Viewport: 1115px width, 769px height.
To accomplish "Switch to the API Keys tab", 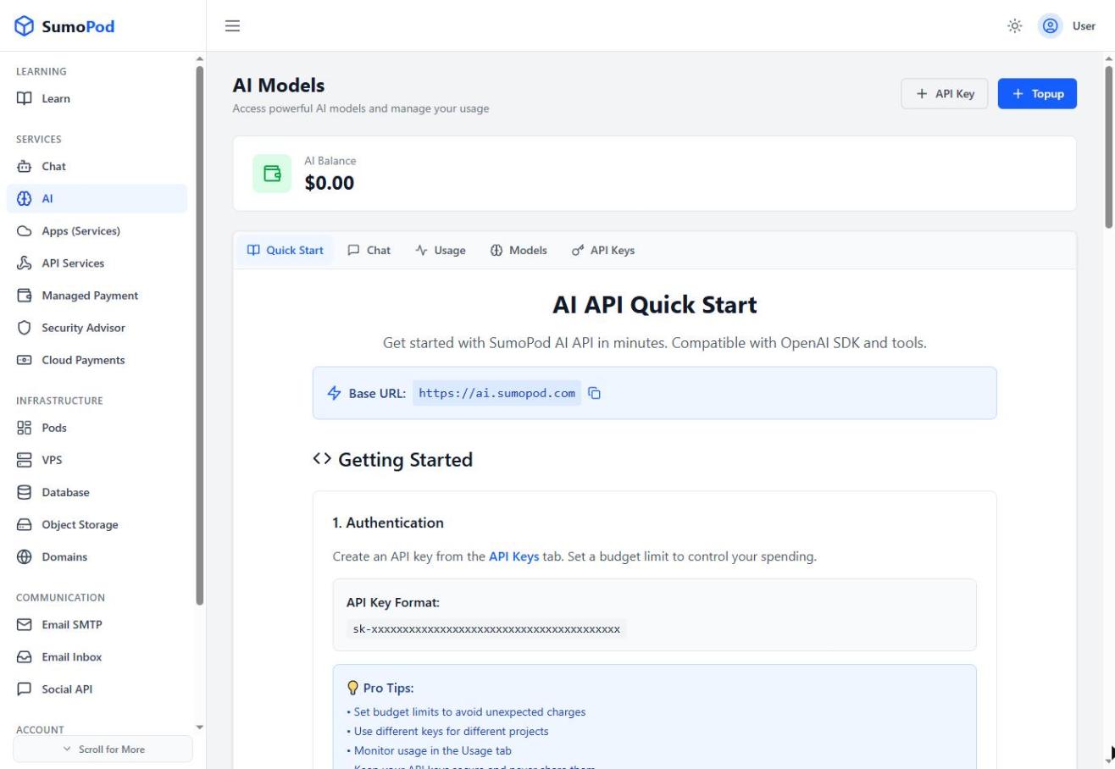I will tap(602, 250).
